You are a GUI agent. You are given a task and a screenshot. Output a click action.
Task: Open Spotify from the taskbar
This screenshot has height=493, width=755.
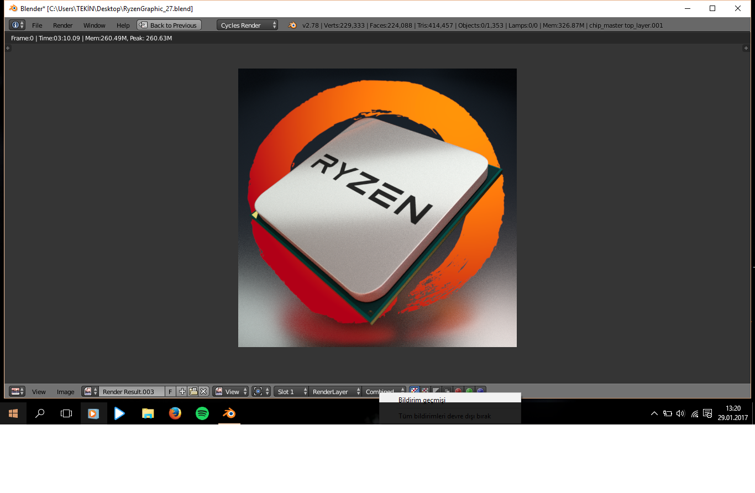[202, 413]
